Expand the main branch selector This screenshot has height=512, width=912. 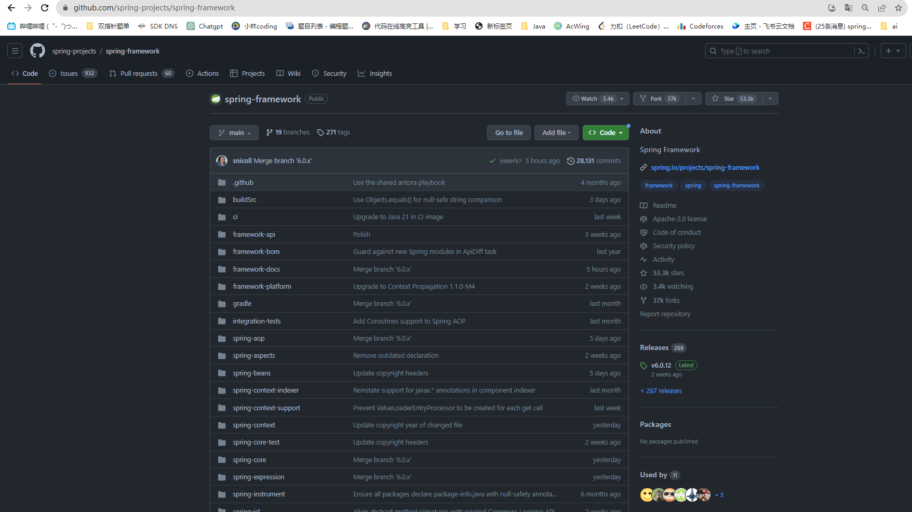click(x=234, y=132)
